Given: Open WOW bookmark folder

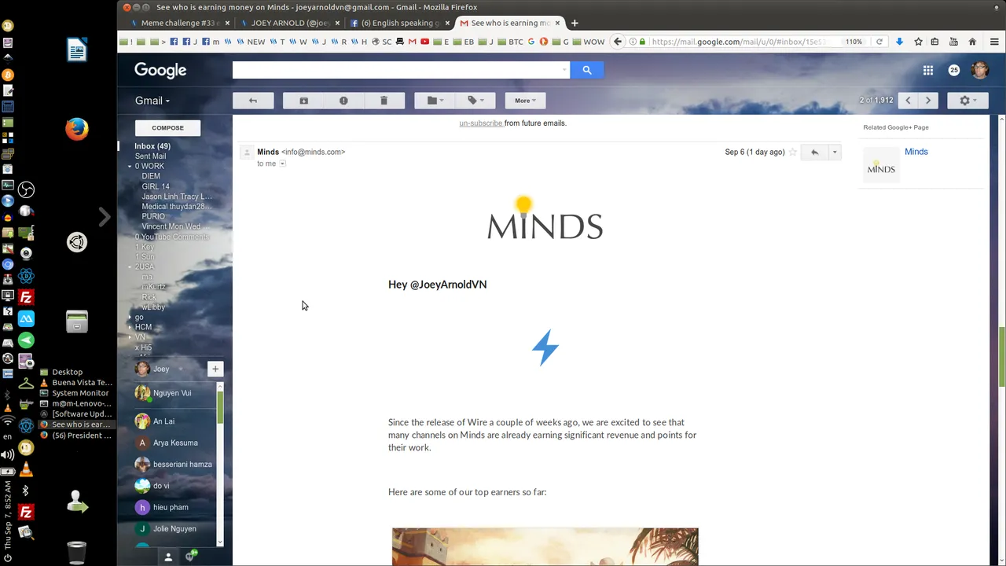Looking at the screenshot, I should [x=589, y=42].
